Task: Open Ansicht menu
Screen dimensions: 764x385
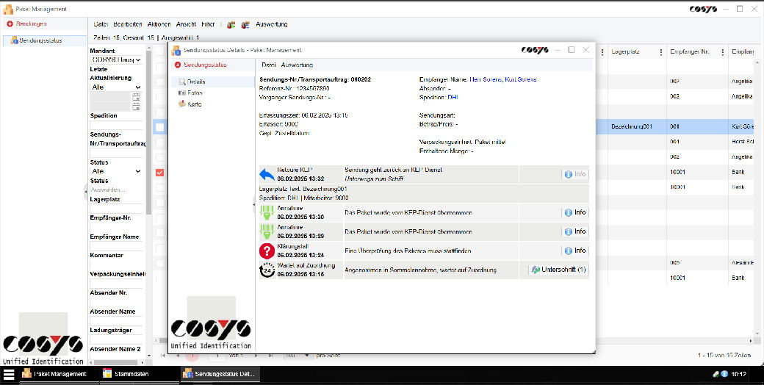Action: tap(186, 24)
